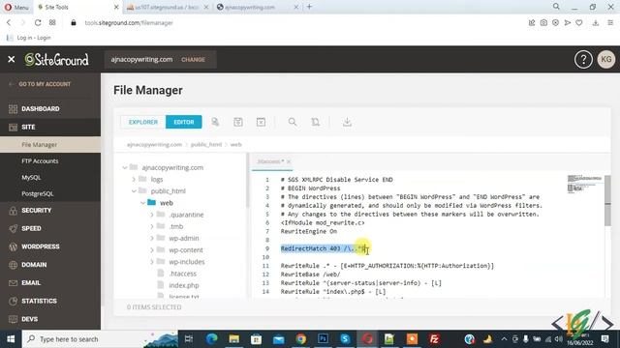Click line 7 RewriteEngine On
The width and height of the screenshot is (620, 348).
309,231
